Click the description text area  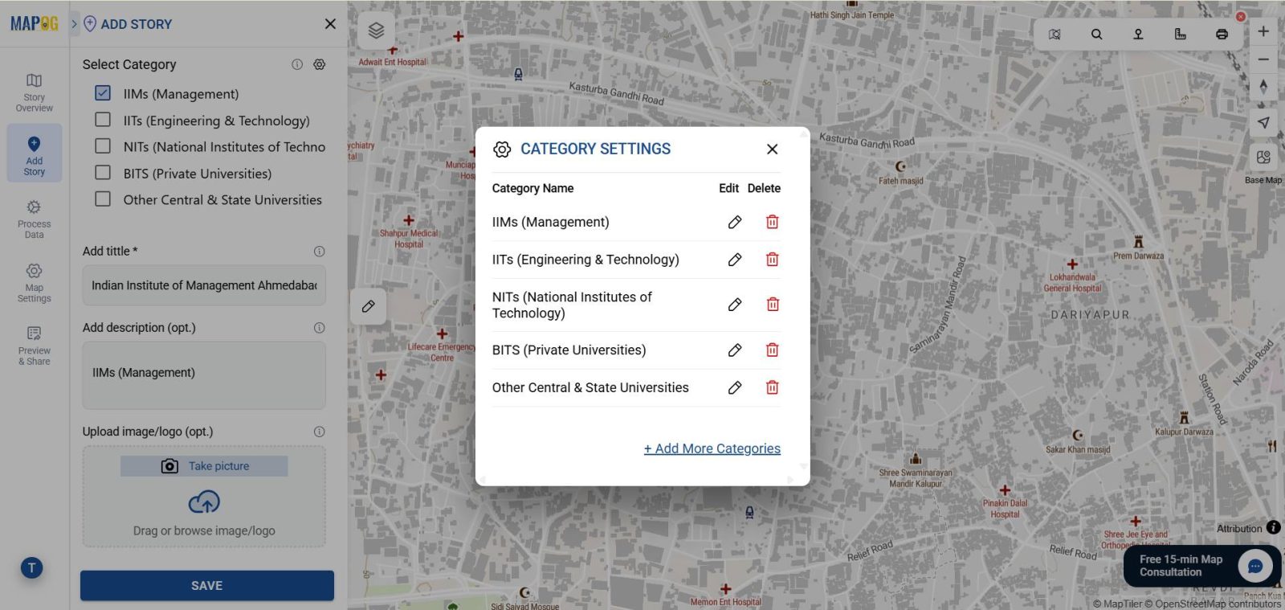pyautogui.click(x=204, y=375)
